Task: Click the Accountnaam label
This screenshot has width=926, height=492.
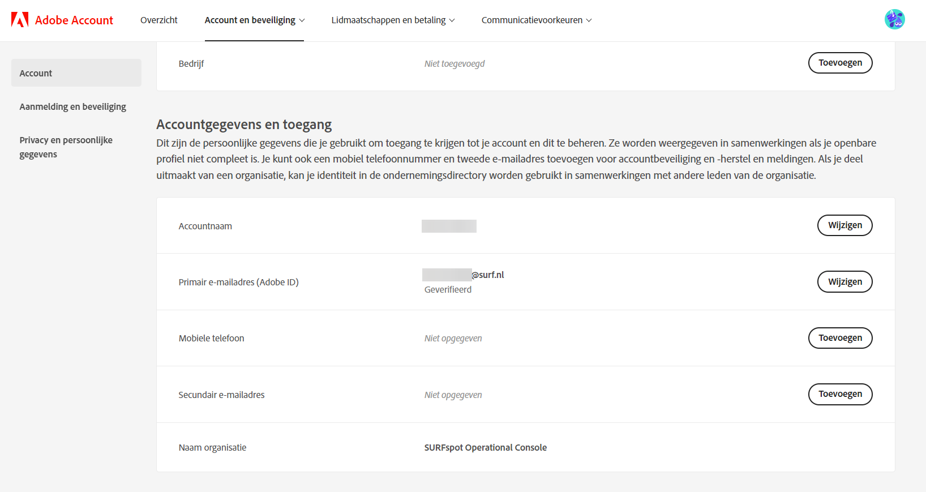Action: [x=205, y=226]
